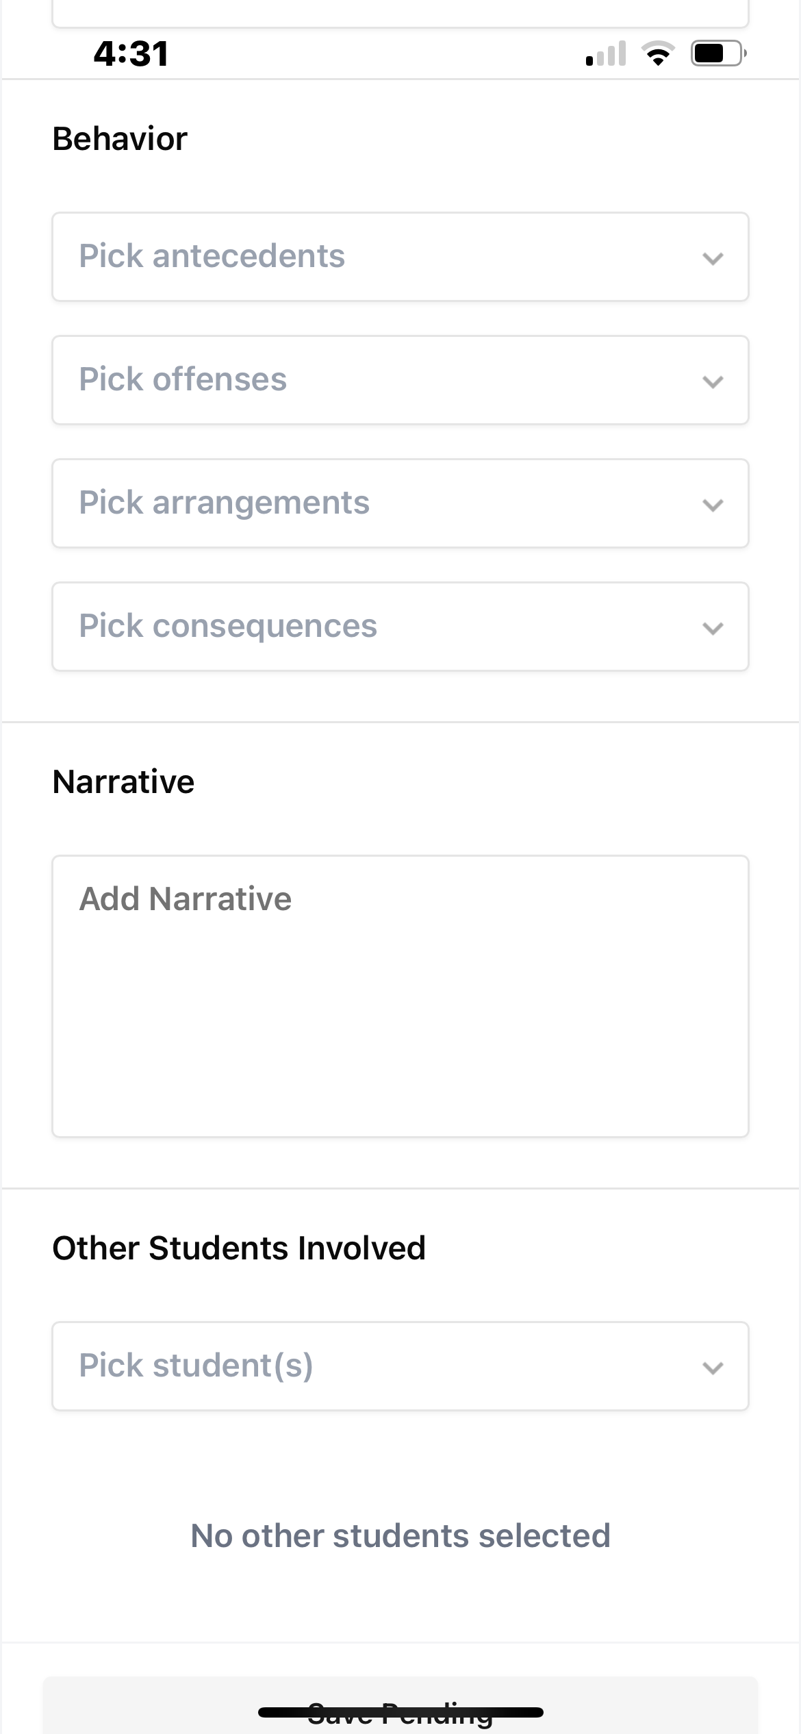801x1734 pixels.
Task: Click the No other students selected message
Action: [400, 1535]
